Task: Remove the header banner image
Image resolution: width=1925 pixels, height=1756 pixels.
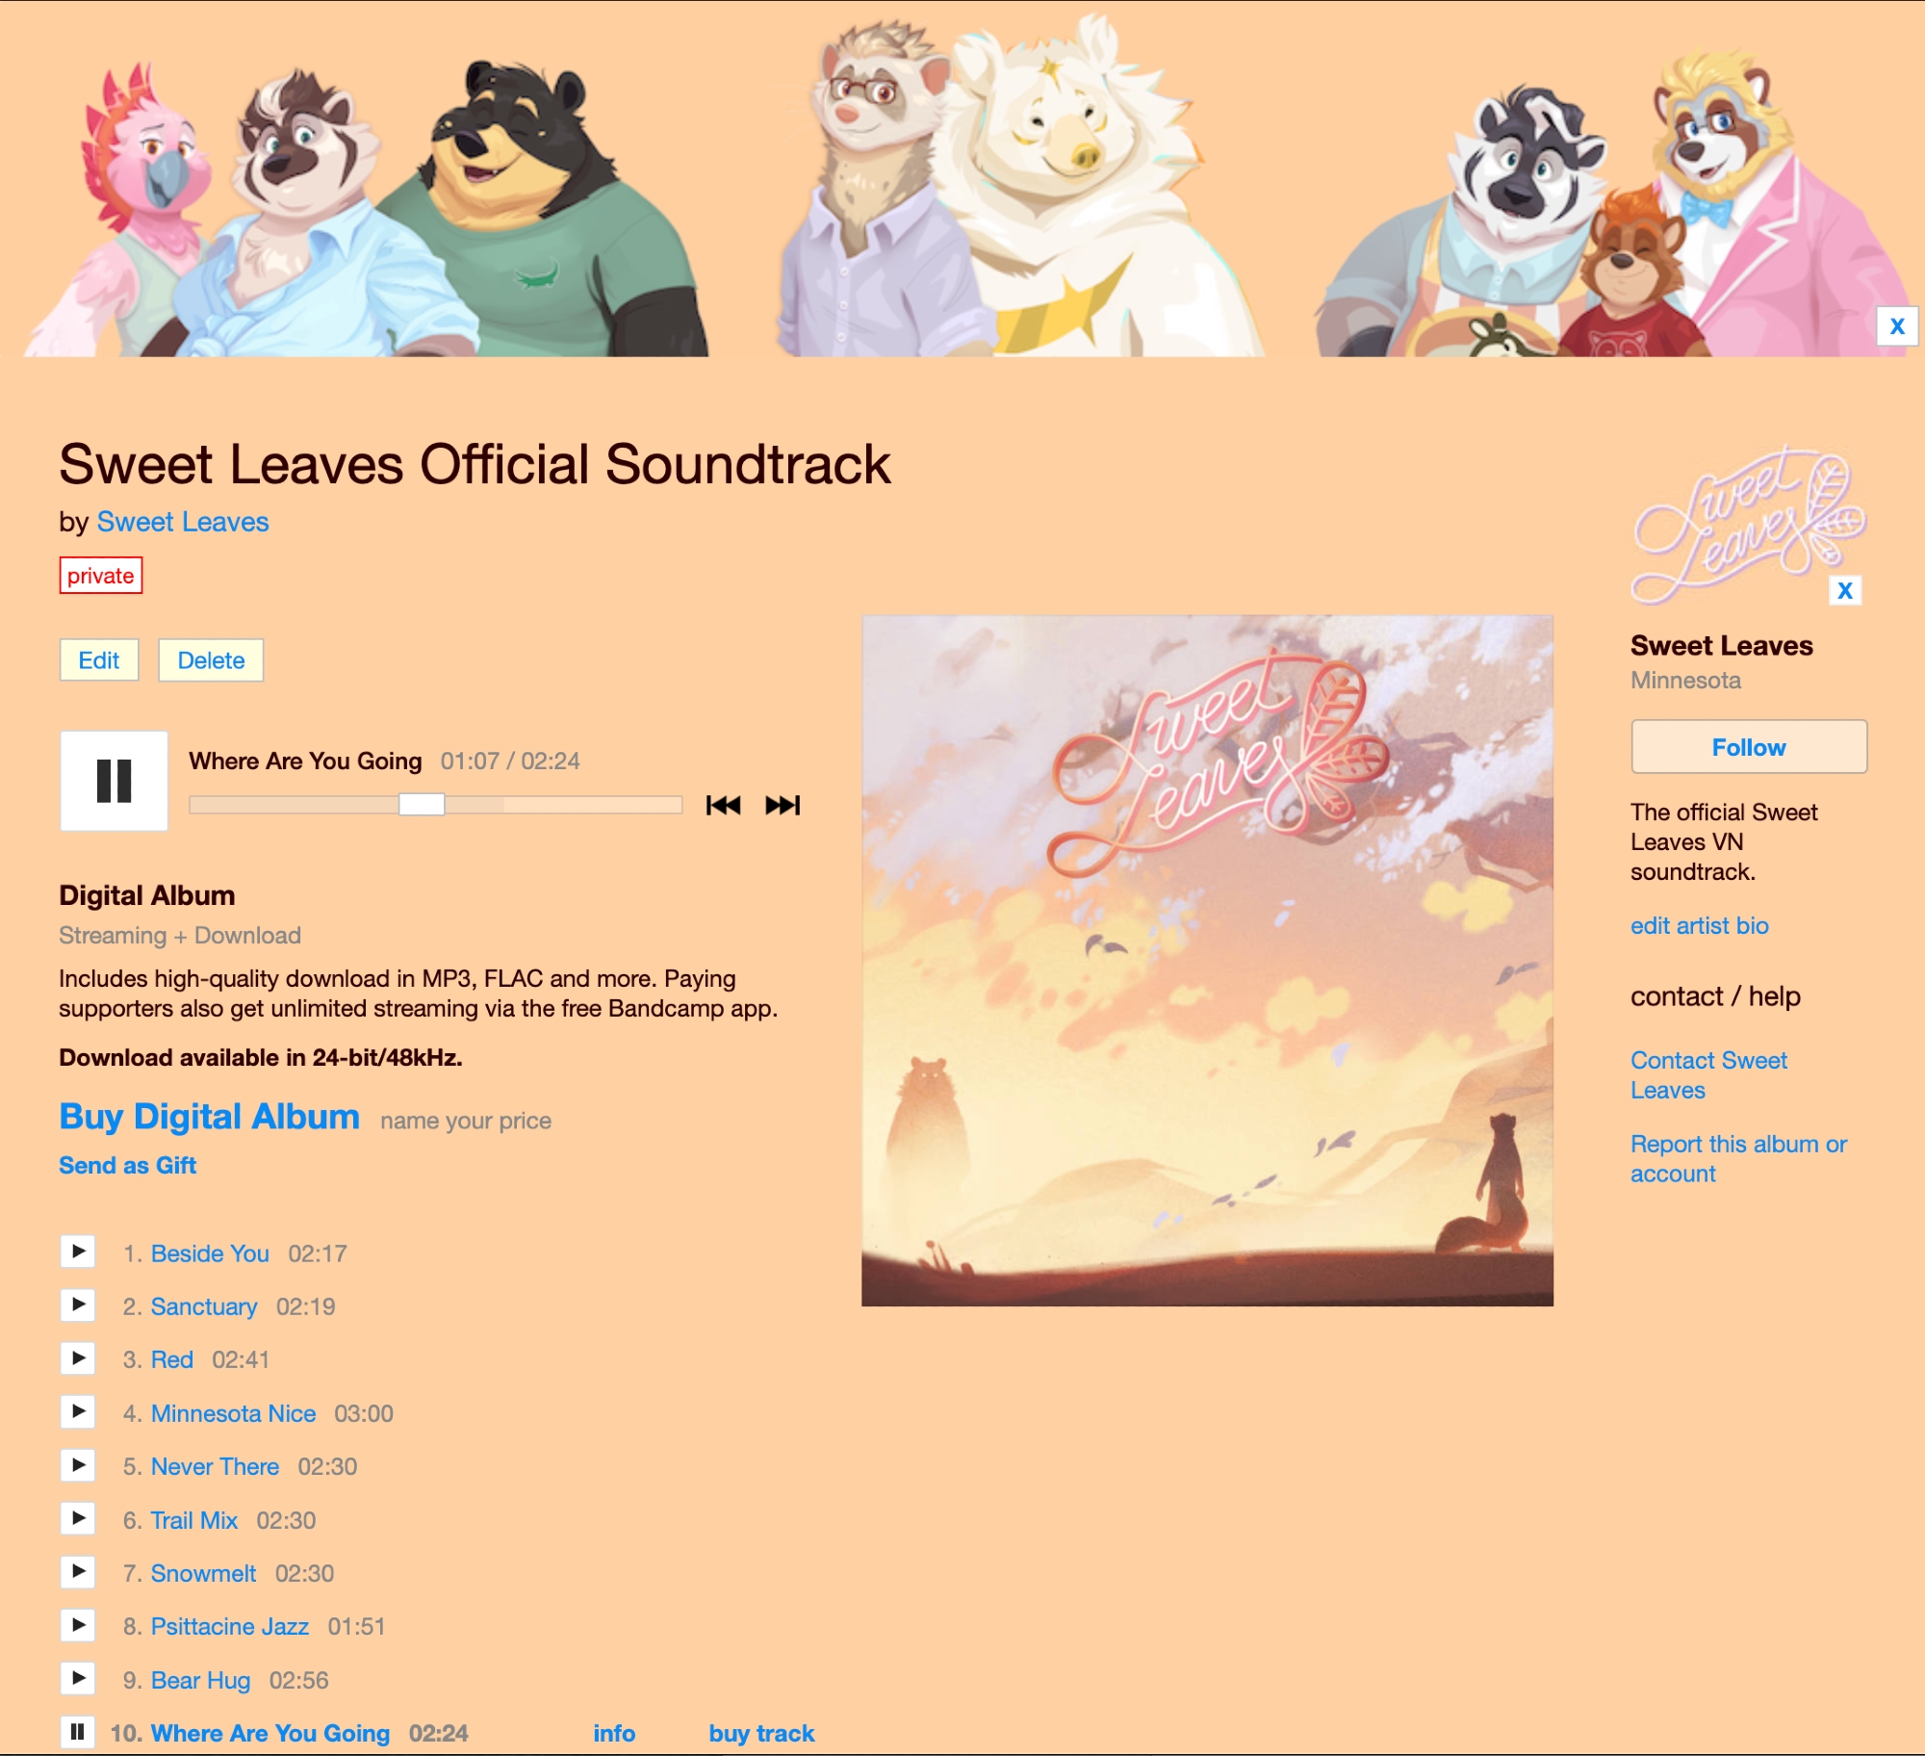Action: 1897,326
